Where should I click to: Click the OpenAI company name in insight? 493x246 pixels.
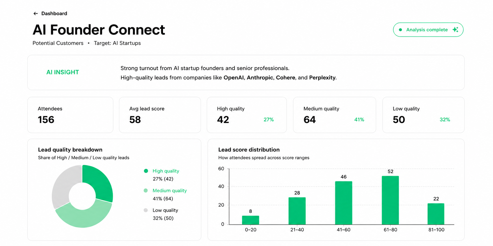(234, 78)
